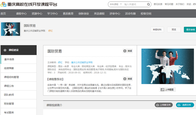The height and width of the screenshot is (115, 196).
Task: Click the platform logo at top left
Action: [3, 4]
